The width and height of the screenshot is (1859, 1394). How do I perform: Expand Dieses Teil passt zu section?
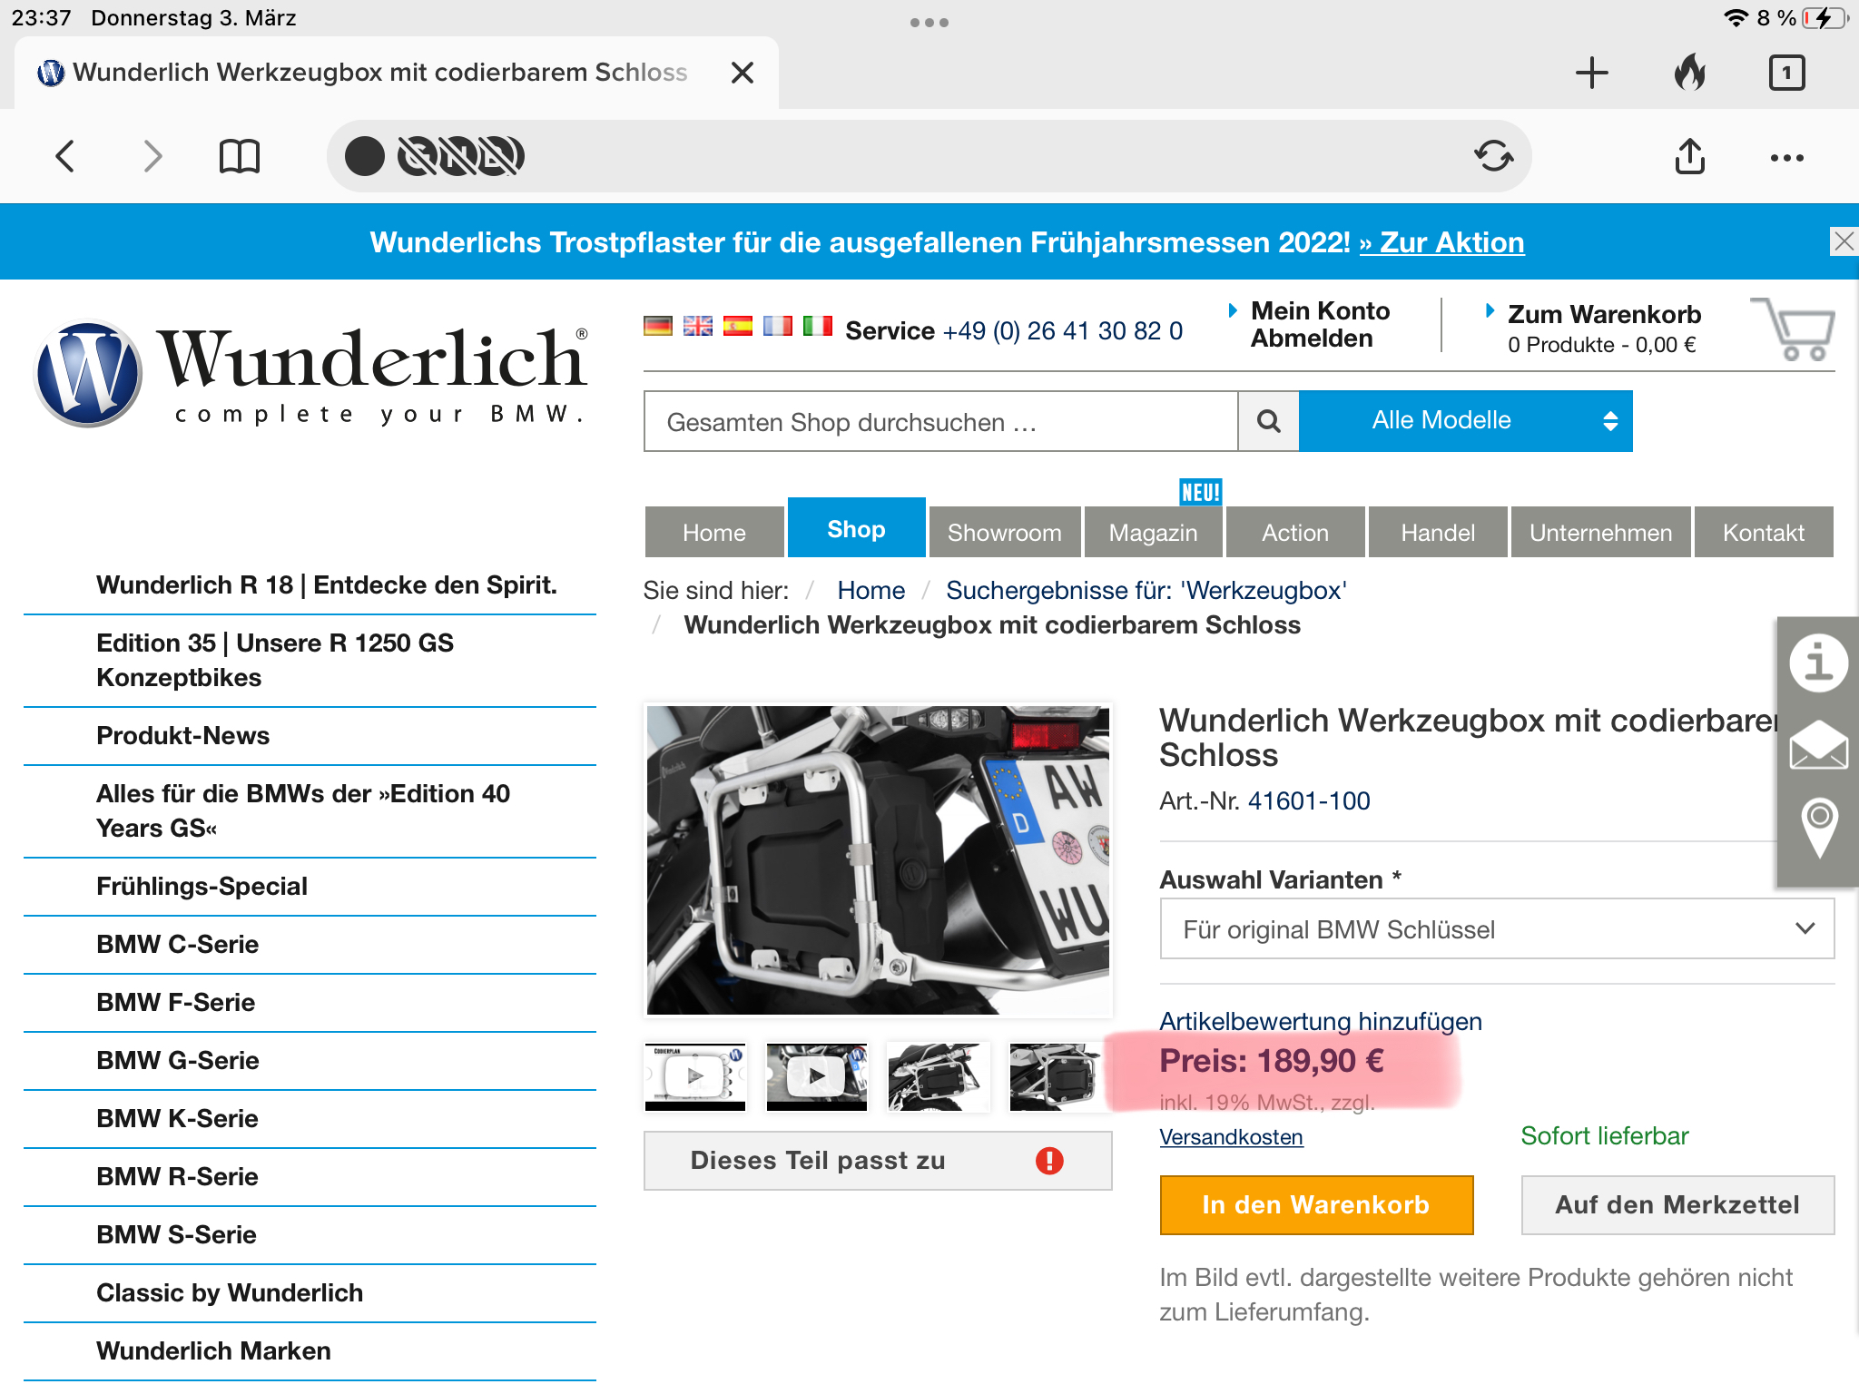point(878,1160)
